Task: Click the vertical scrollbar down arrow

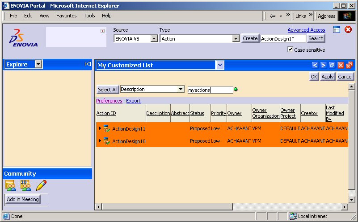Action: [352, 200]
